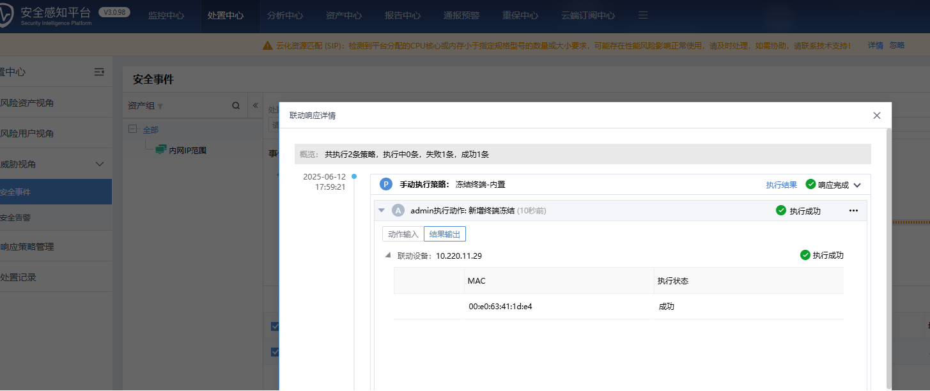
Task: Click the warning triangle icon in banner
Action: pos(268,45)
